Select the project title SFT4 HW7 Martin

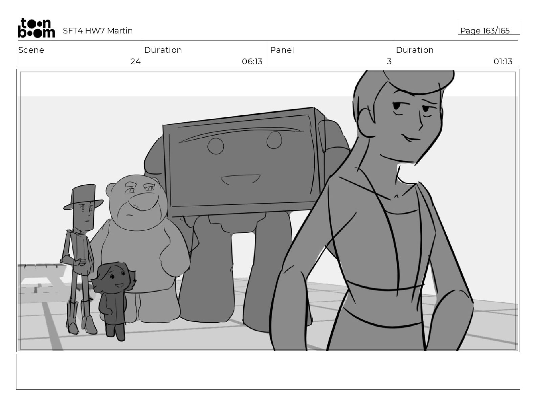[x=98, y=31]
